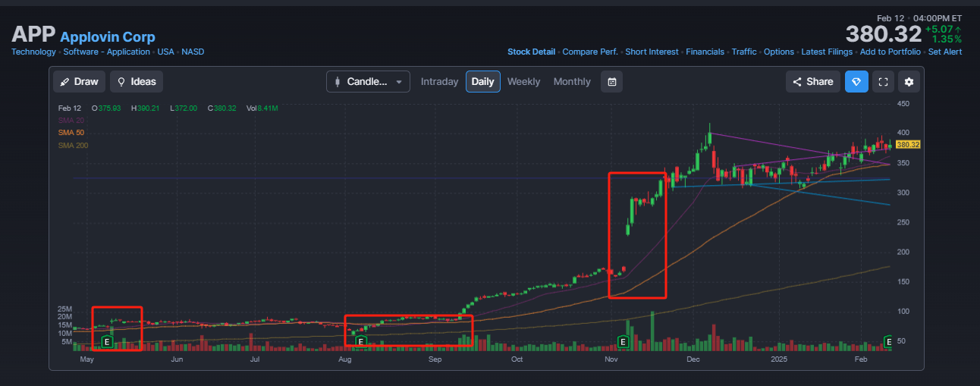Click the Share chart button
Screen dimensions: 980x386
pyautogui.click(x=812, y=82)
